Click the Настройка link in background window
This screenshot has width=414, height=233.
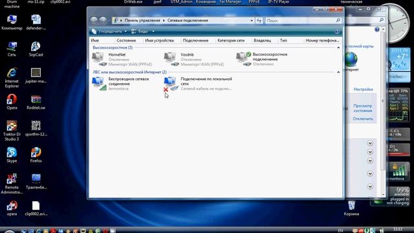364,89
